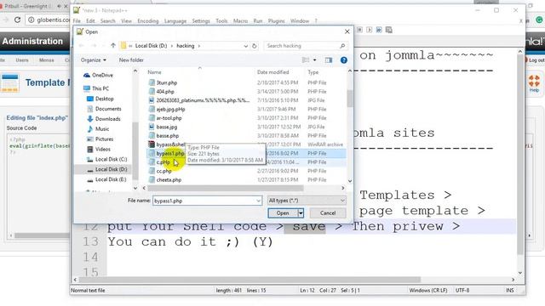This screenshot has height=306, width=545.
Task: Open Desktop in navigation pane
Action: (100, 99)
